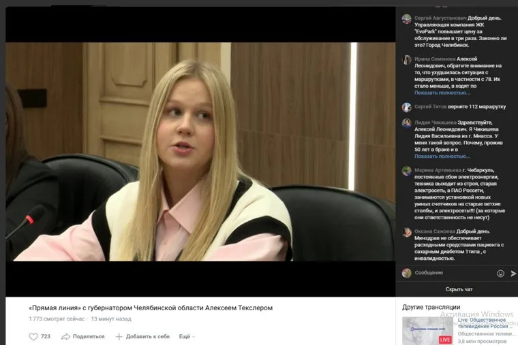
Task: Open the Live: Общественное телевидение России title
Action: (x=485, y=323)
